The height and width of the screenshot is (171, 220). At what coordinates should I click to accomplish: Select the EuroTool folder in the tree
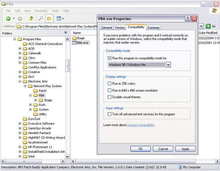click(31, 119)
